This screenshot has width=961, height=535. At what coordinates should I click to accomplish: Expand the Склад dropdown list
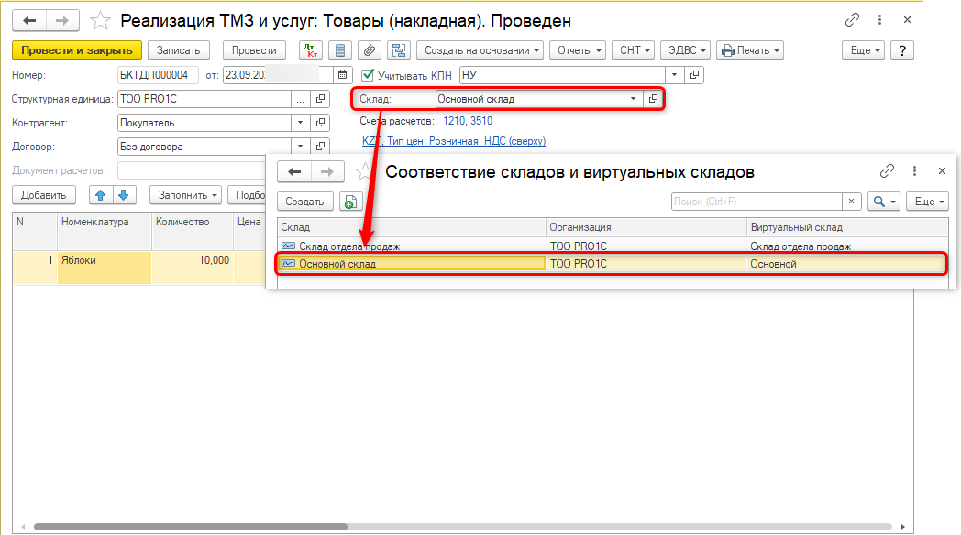click(633, 99)
